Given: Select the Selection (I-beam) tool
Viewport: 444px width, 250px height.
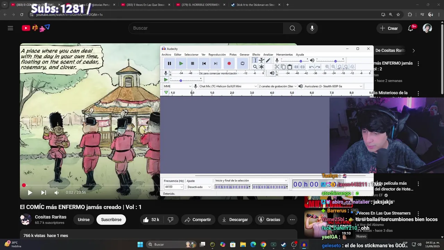Looking at the screenshot, I should point(255,60).
